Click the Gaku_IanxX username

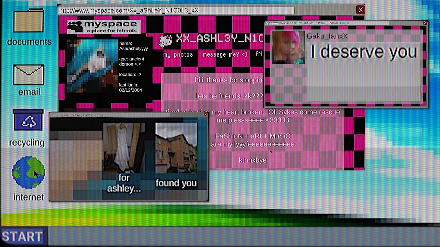327,36
